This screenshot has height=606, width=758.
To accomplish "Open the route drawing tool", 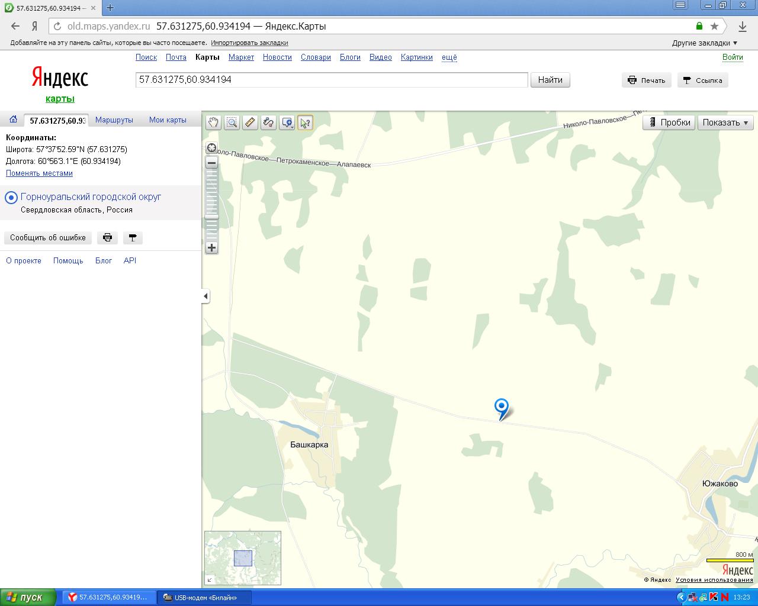I will [268, 123].
